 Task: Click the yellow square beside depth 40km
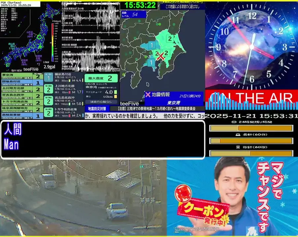(116, 97)
